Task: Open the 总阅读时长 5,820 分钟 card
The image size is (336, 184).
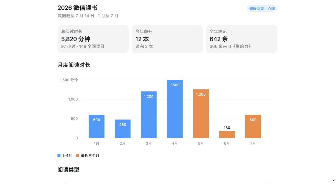Action: point(93,39)
